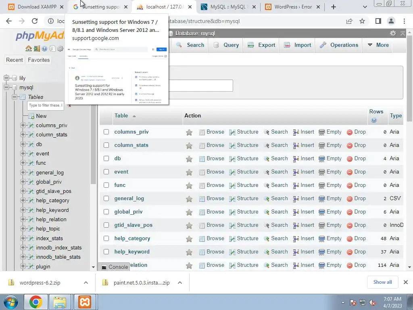Click the sidebar table filter input

(45, 105)
